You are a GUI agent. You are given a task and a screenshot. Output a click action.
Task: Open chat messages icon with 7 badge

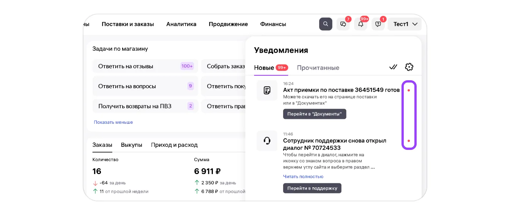pos(343,24)
